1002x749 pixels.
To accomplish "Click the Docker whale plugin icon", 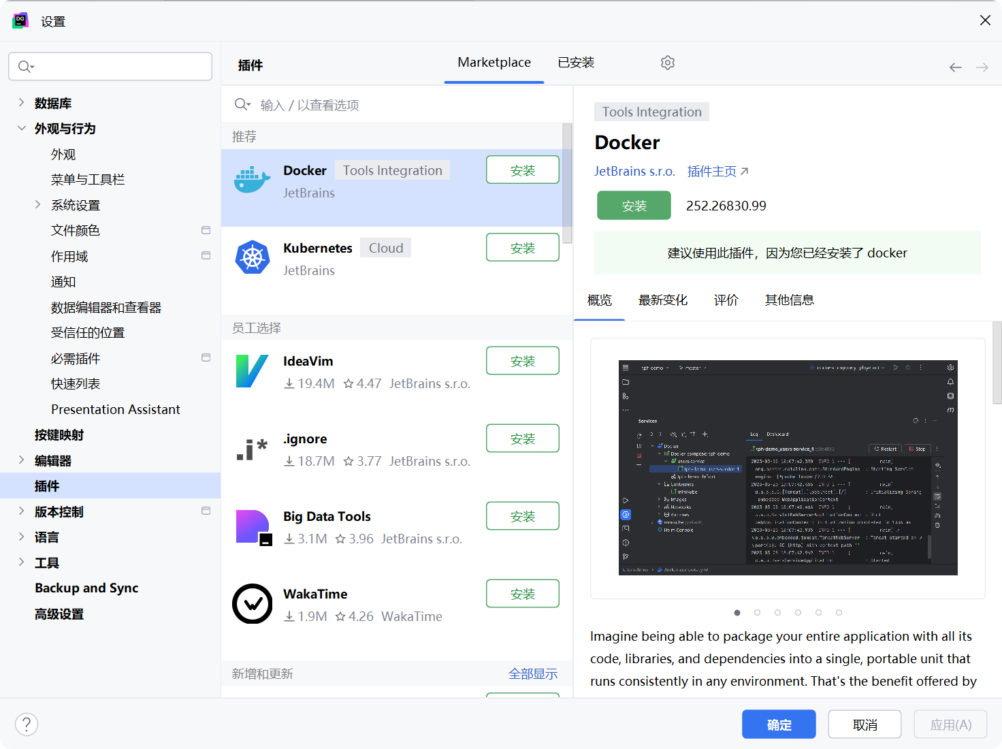I will [253, 180].
